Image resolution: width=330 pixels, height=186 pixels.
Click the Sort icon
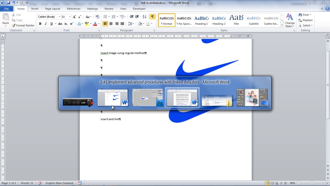(x=144, y=17)
